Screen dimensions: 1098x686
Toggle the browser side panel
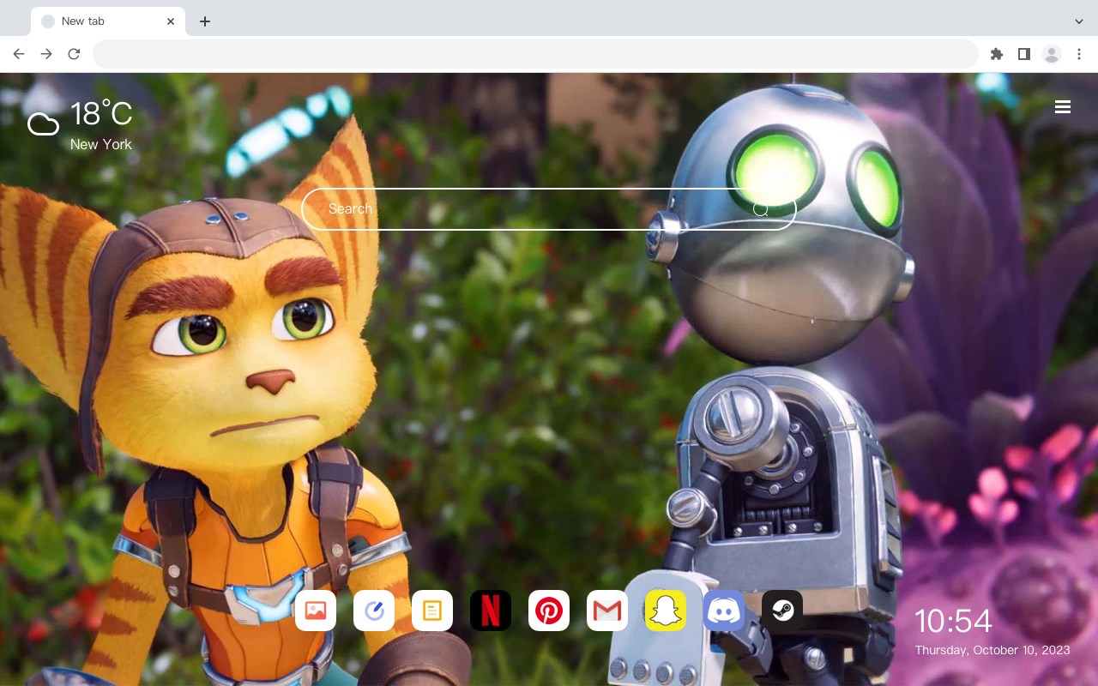[x=1023, y=54]
